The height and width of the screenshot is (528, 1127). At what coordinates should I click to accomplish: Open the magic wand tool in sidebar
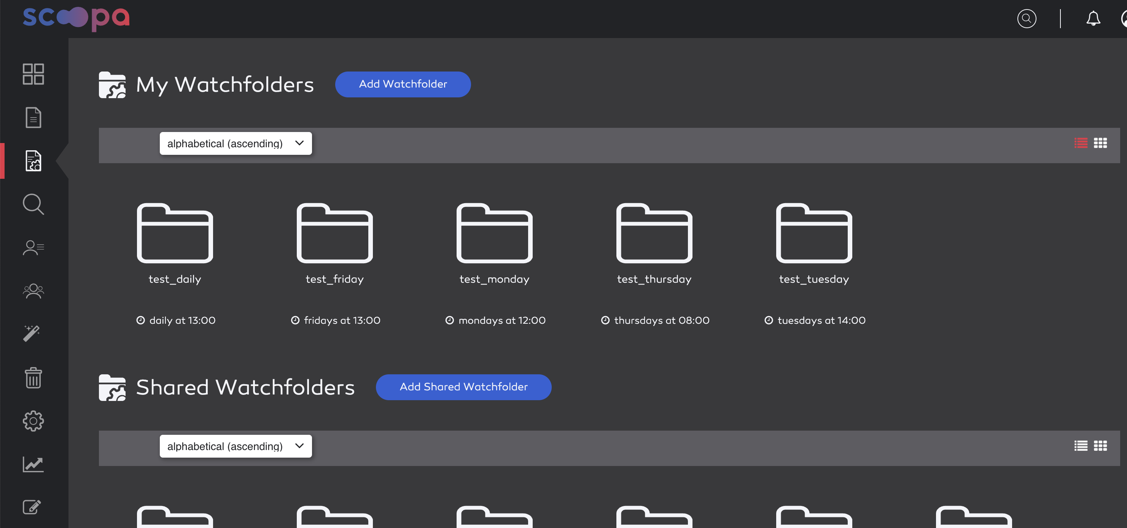click(32, 334)
